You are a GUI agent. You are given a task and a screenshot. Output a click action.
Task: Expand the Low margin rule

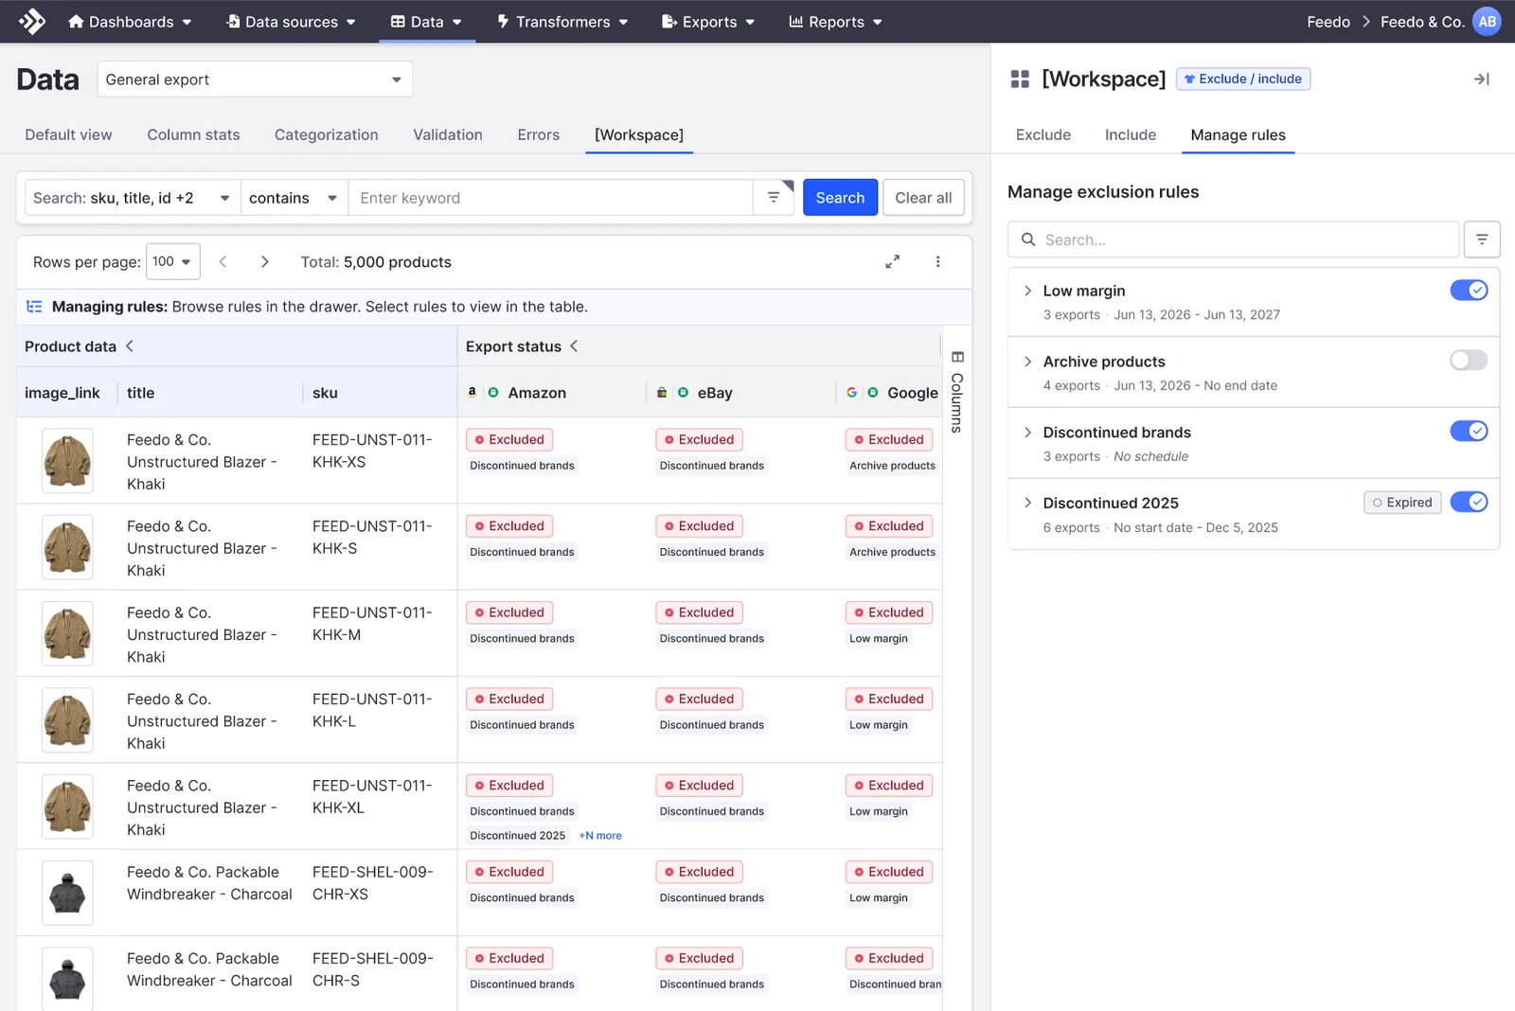(1027, 291)
